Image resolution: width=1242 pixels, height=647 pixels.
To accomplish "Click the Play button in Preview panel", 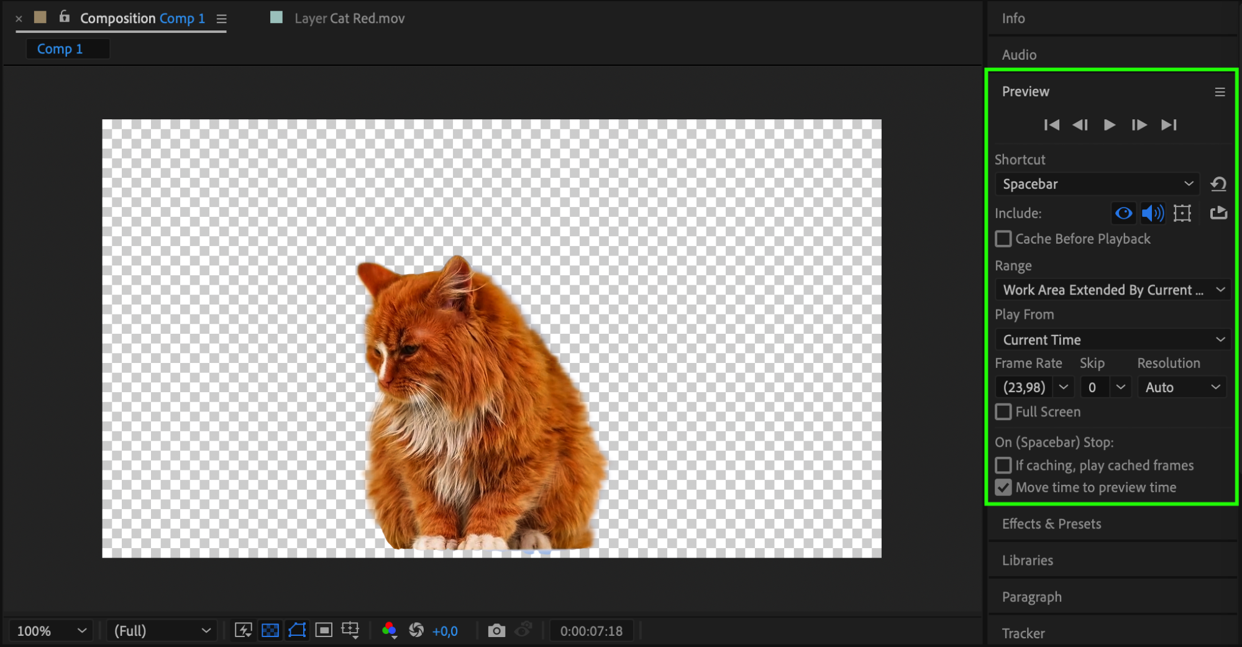I will pos(1109,125).
